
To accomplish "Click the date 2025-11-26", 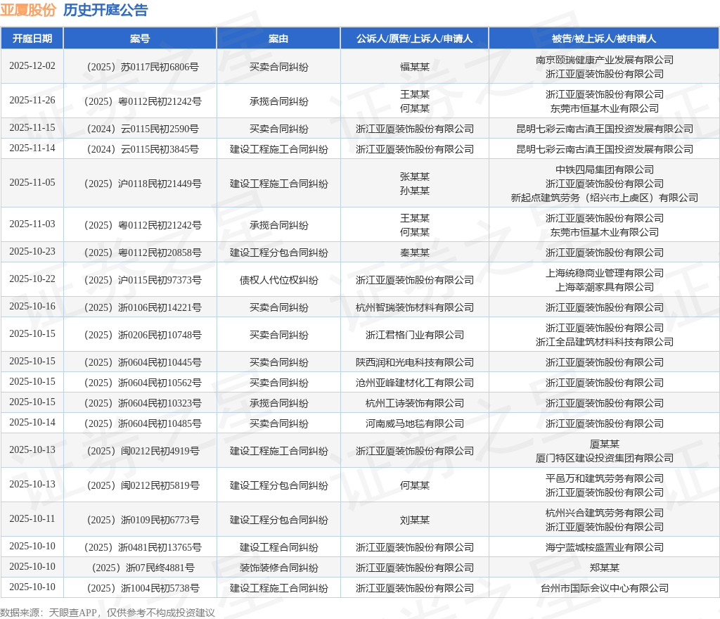I will (x=32, y=100).
